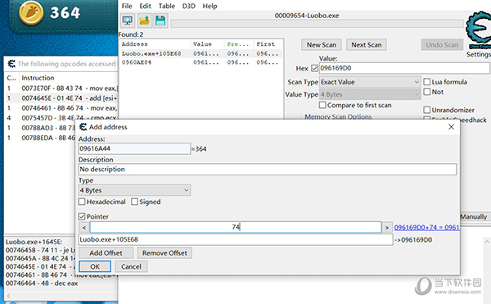This screenshot has width=491, height=304.
Task: Click the select process computer icon
Action: [x=128, y=21]
